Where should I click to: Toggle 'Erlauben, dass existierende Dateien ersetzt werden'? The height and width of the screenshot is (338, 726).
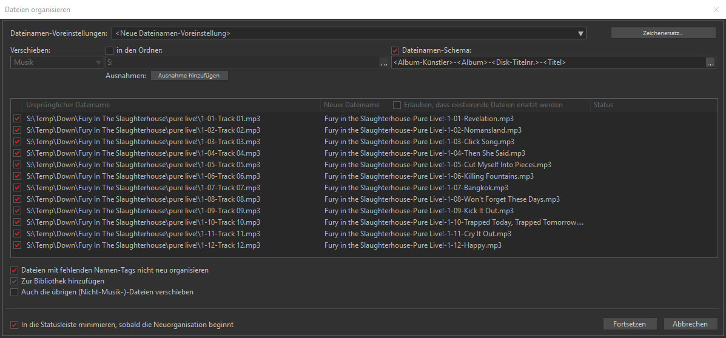(397, 105)
